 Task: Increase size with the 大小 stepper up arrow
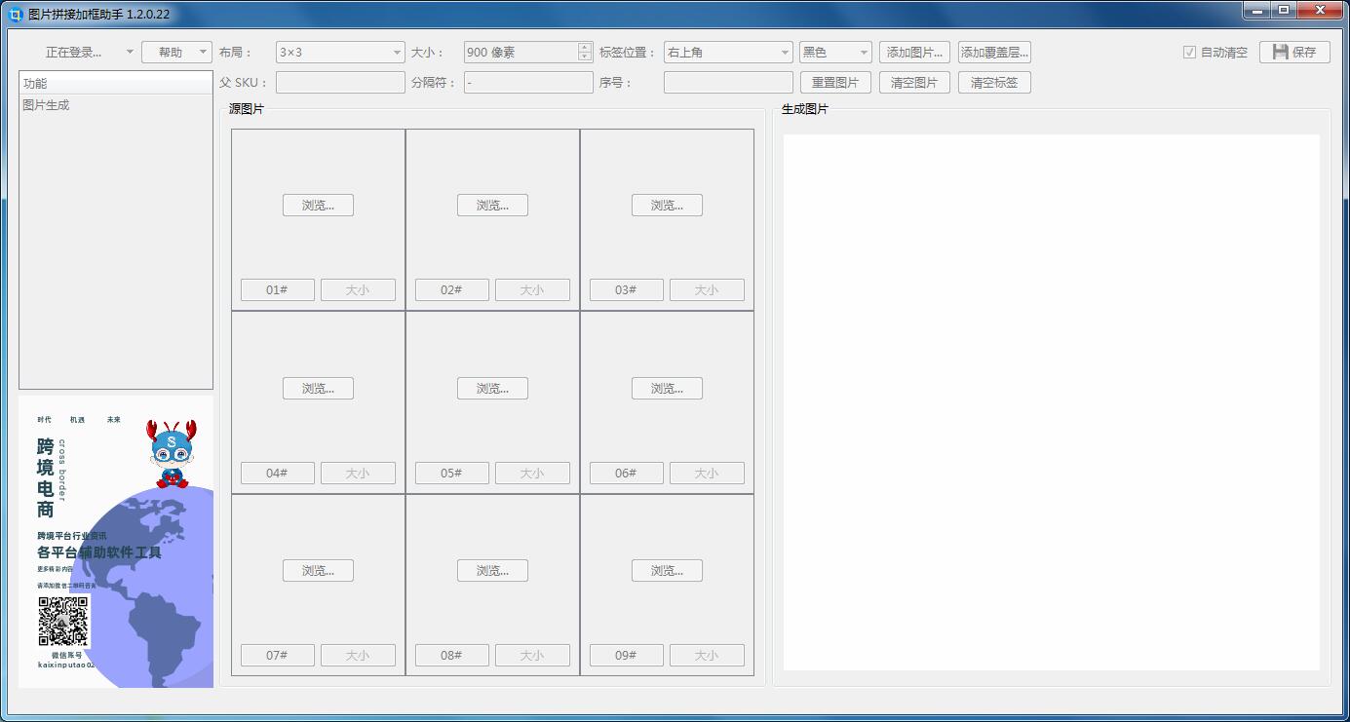pyautogui.click(x=585, y=48)
